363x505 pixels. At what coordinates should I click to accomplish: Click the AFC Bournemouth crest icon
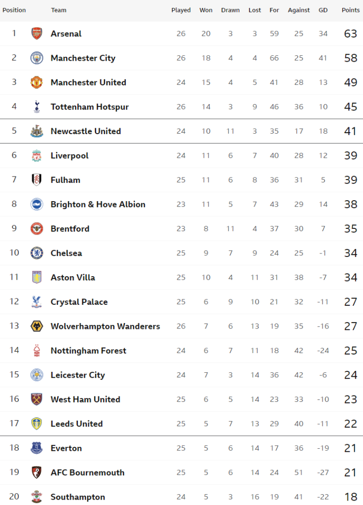click(x=37, y=472)
